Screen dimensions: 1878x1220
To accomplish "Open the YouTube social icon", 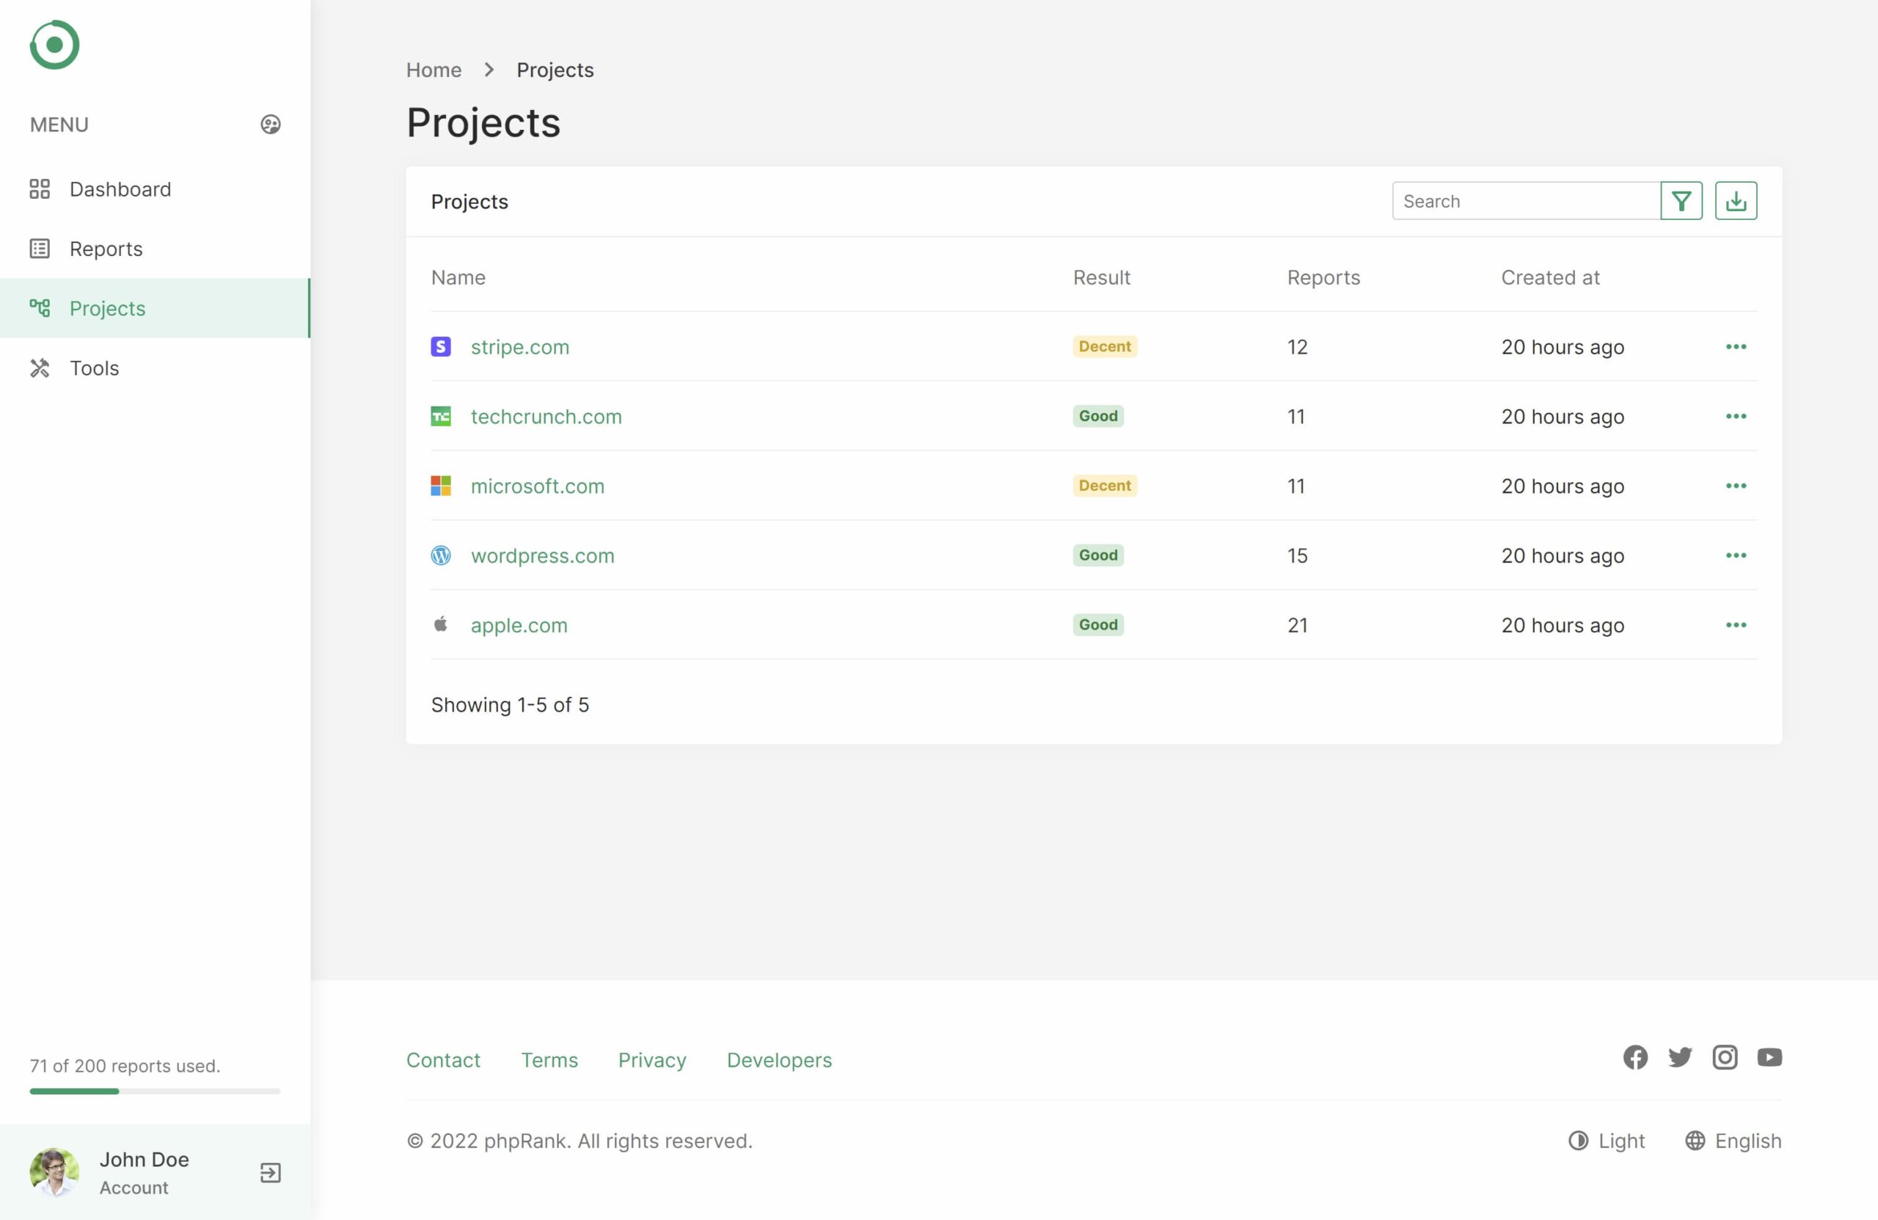I will 1769,1057.
